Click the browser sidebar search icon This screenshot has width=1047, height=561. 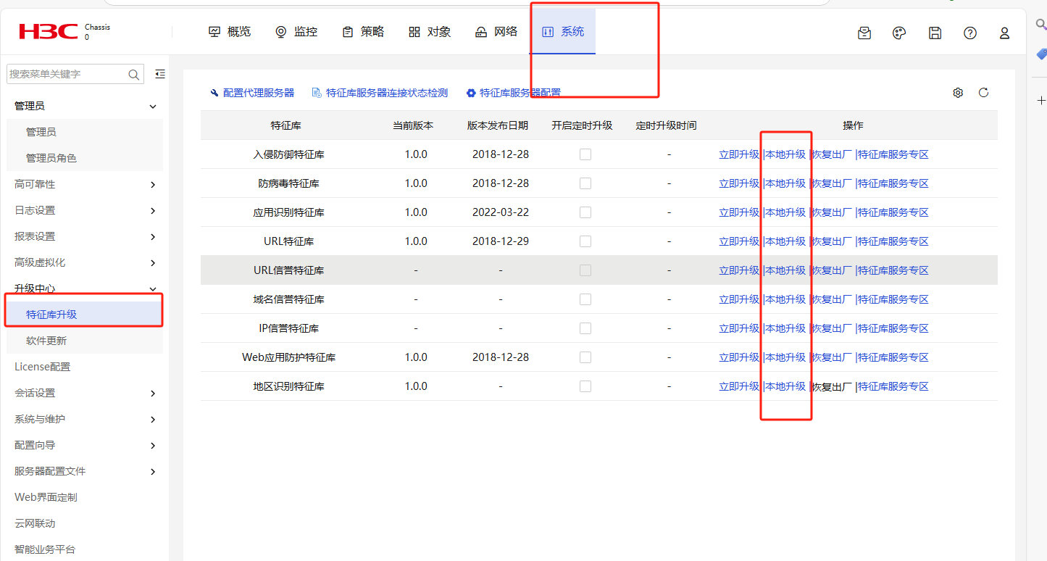(x=1041, y=24)
